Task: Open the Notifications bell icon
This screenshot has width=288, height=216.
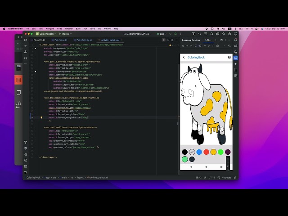Action: pos(236,40)
